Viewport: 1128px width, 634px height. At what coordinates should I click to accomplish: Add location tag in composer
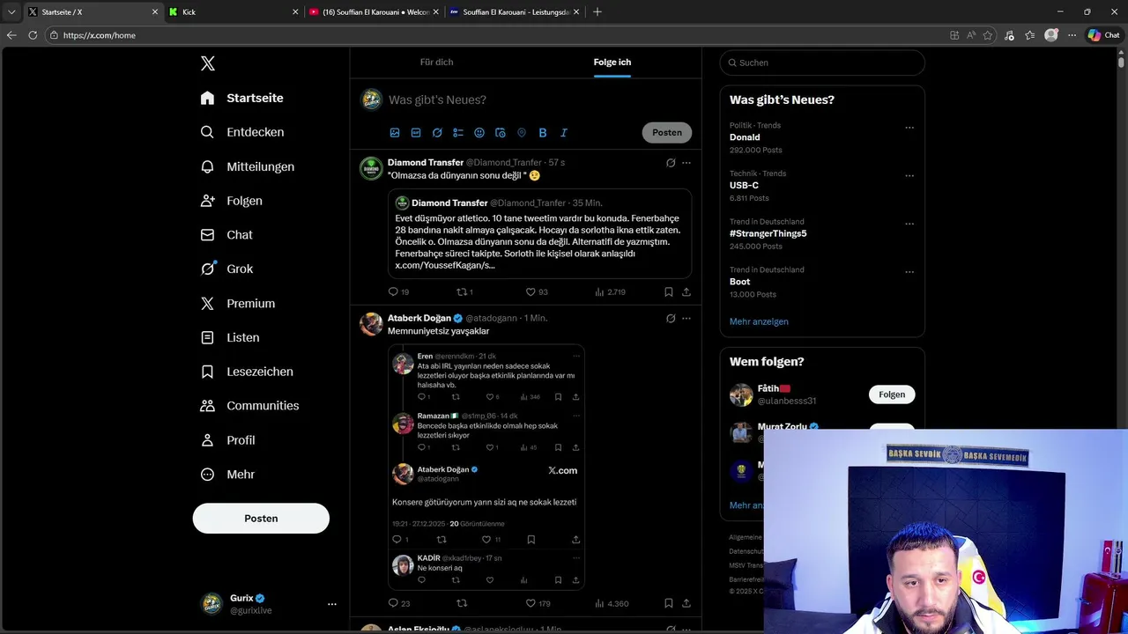tap(522, 133)
